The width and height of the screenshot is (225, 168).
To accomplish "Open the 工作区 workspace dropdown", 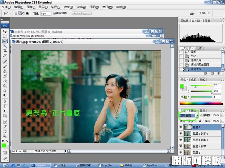I will point(204,13).
